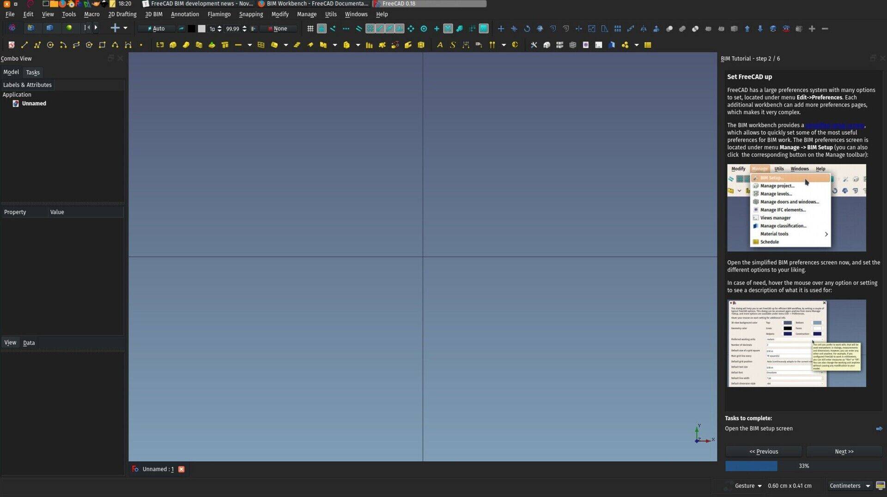The height and width of the screenshot is (497, 887).
Task: Click the << Previous button
Action: [763, 451]
